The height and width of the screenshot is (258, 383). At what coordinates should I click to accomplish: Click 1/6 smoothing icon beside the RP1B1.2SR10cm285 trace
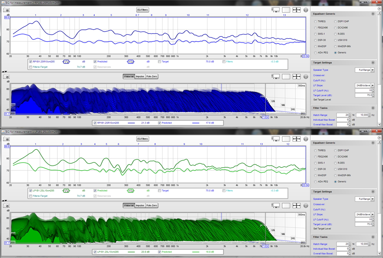[x=66, y=62]
